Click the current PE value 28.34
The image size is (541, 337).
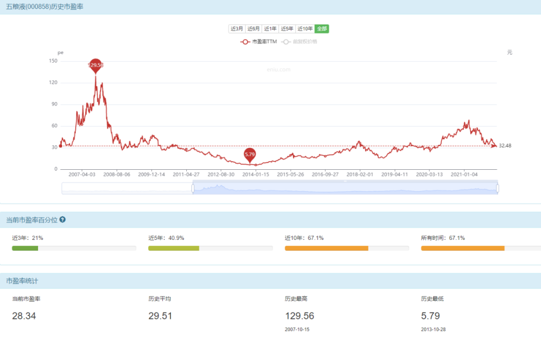pyautogui.click(x=24, y=315)
